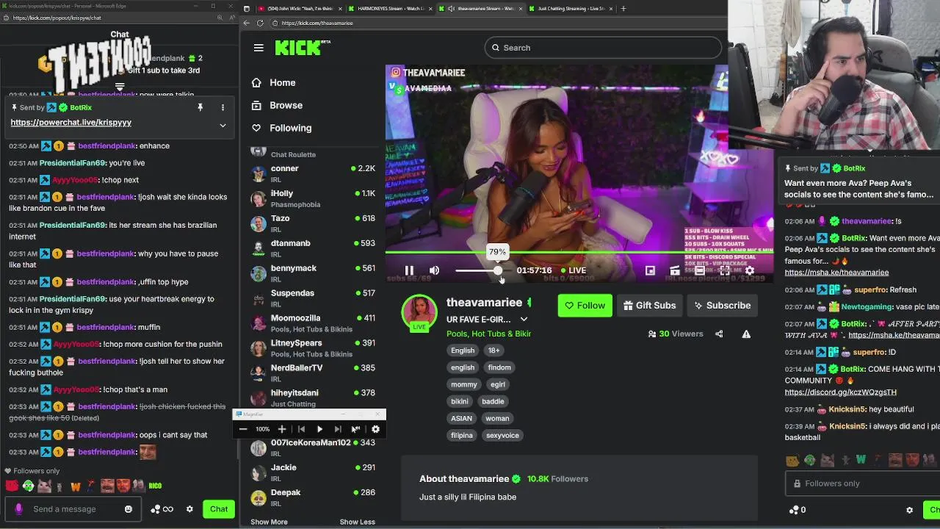
Task: Open chat settings gear in popout chat
Action: (x=189, y=509)
